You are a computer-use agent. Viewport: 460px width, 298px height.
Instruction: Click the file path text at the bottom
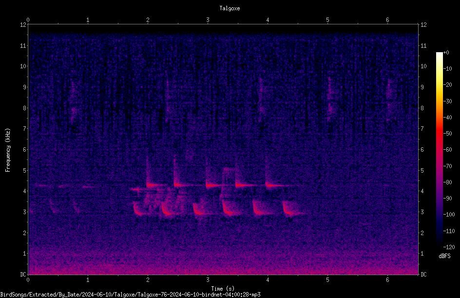coord(130,295)
